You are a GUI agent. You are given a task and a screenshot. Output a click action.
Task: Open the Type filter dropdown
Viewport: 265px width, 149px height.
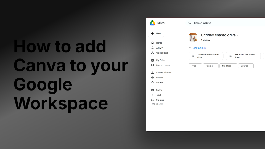pyautogui.click(x=195, y=66)
